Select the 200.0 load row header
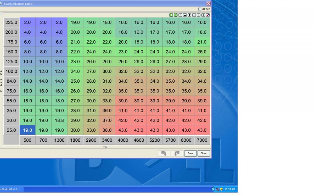Screen dimensions: 314x196 point(11,32)
